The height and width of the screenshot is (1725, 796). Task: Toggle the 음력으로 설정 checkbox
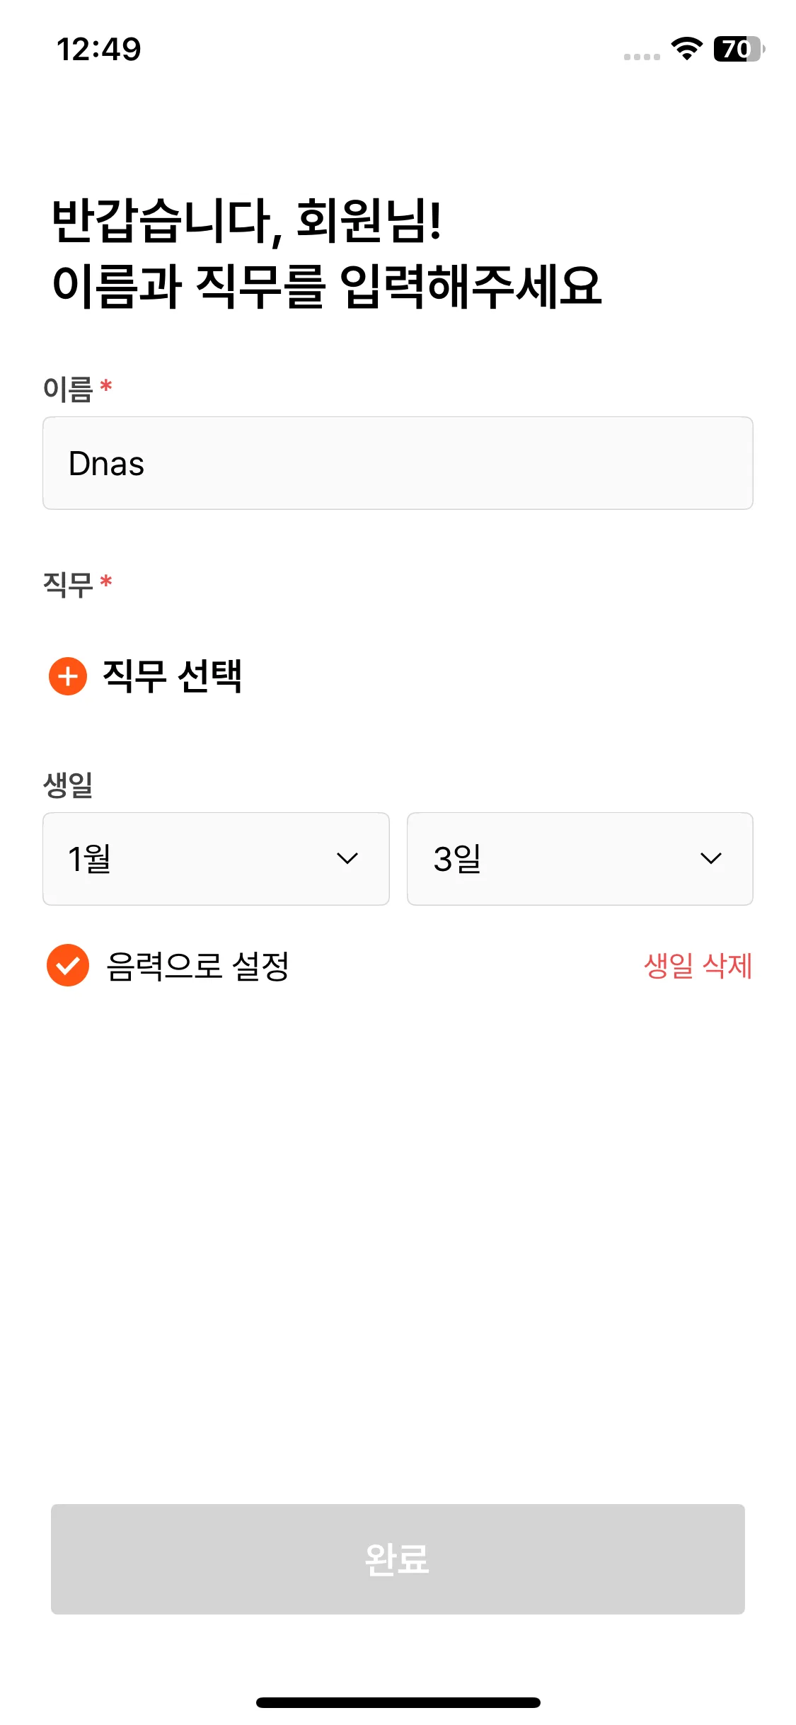[68, 965]
